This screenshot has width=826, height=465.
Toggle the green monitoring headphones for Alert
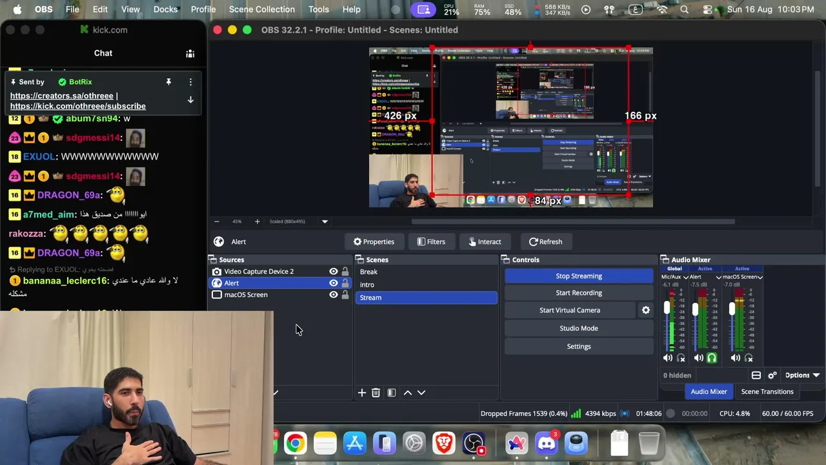tap(712, 358)
